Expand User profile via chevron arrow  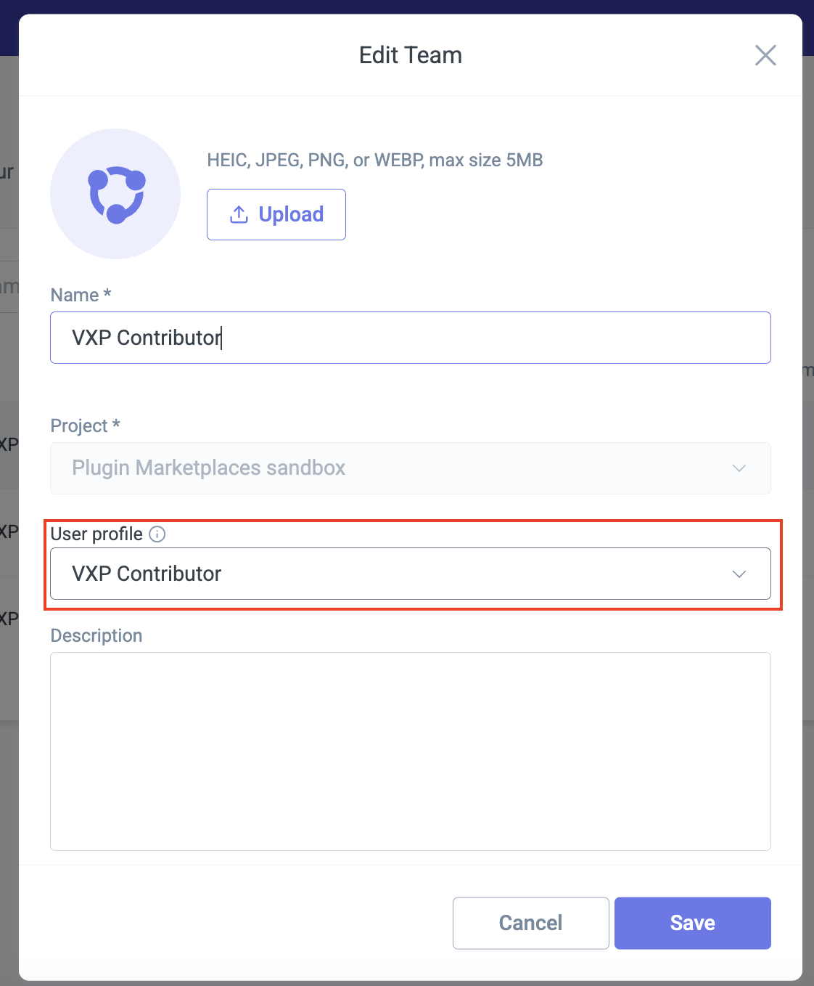click(739, 574)
